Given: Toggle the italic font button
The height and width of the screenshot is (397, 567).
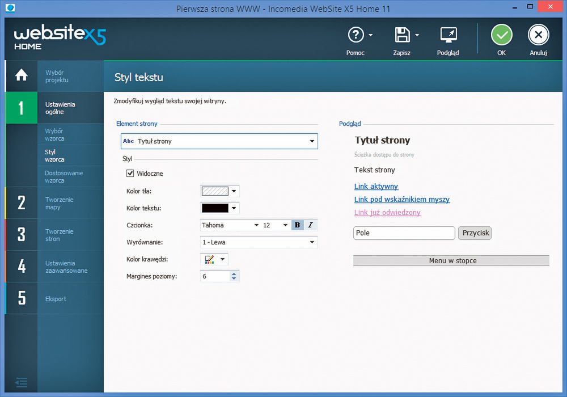Looking at the screenshot, I should click(310, 225).
